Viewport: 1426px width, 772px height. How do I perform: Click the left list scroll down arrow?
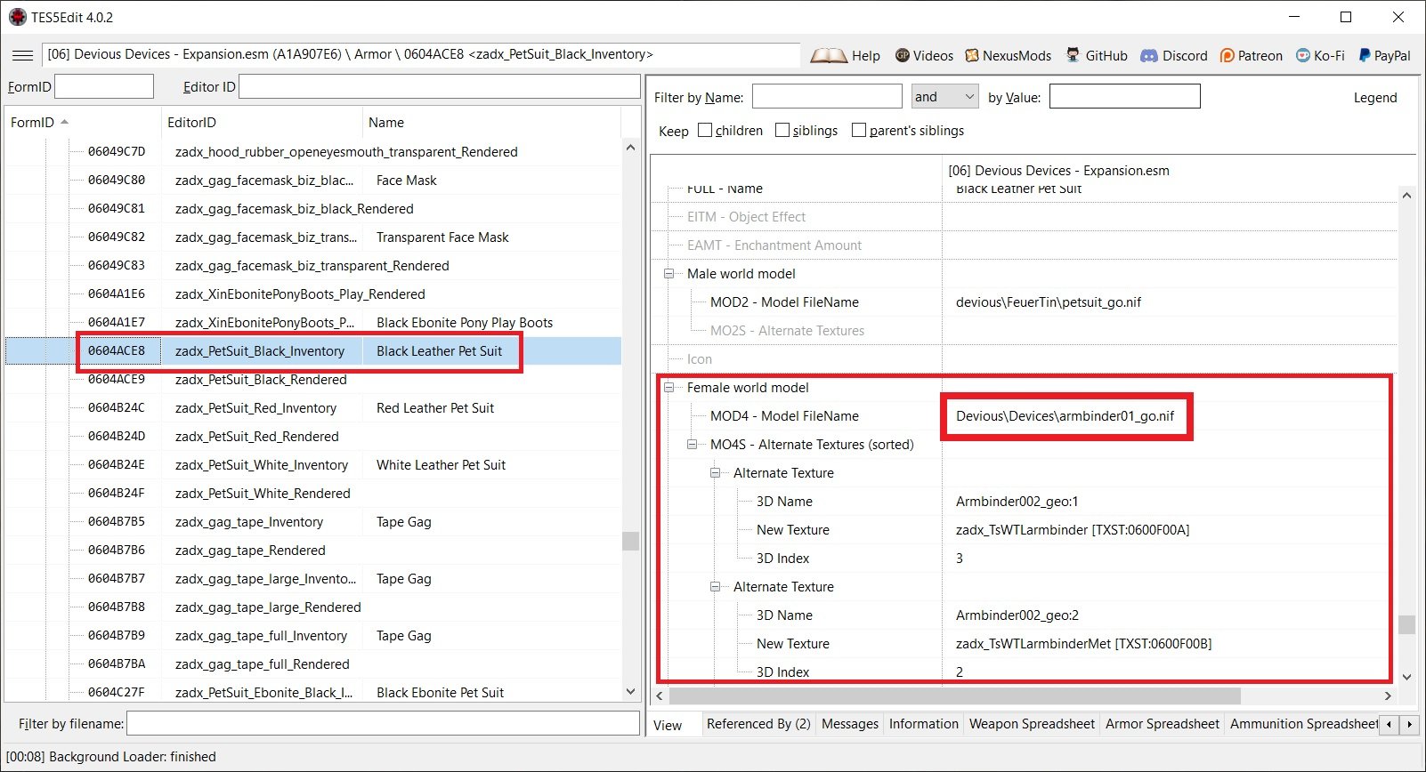coord(630,691)
